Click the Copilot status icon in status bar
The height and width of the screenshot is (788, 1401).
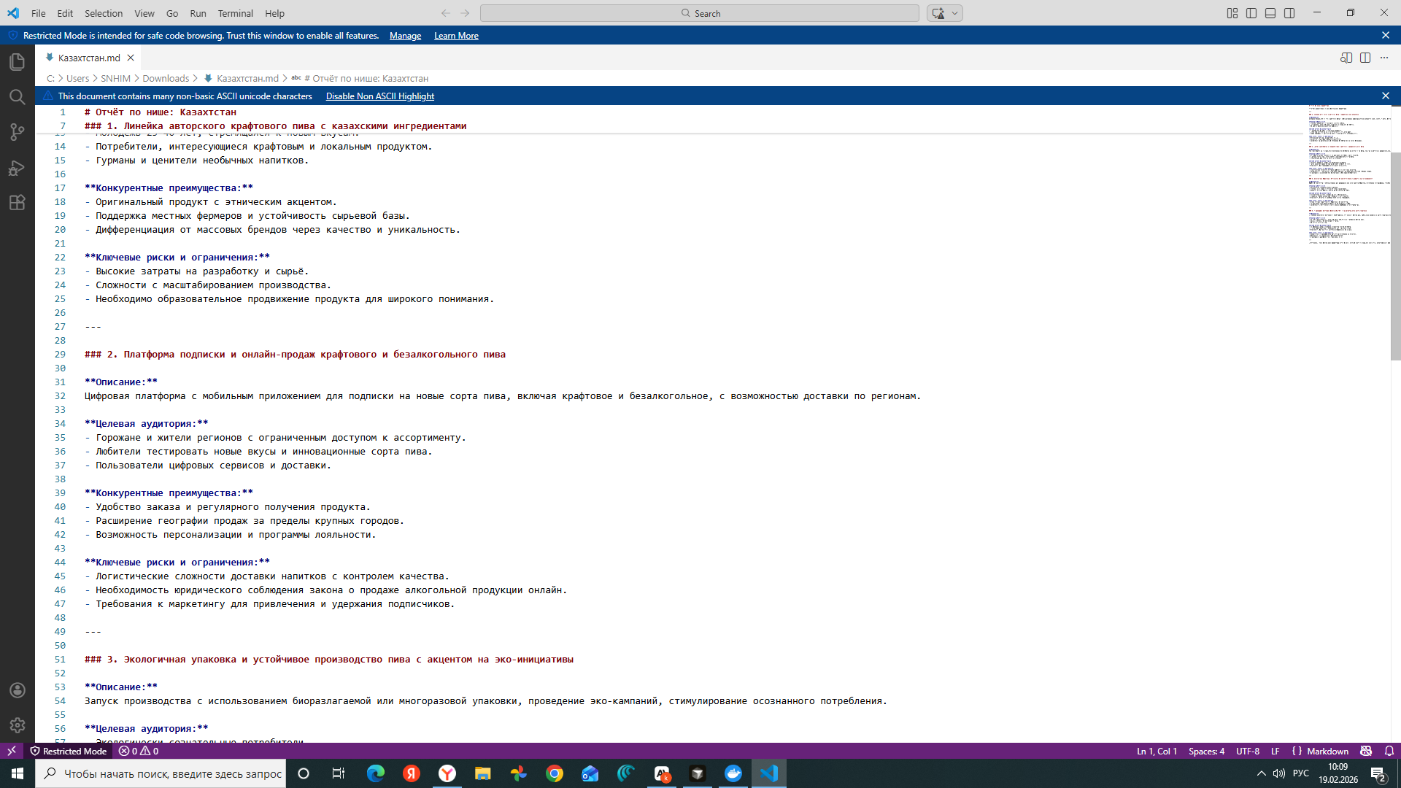pos(1366,751)
